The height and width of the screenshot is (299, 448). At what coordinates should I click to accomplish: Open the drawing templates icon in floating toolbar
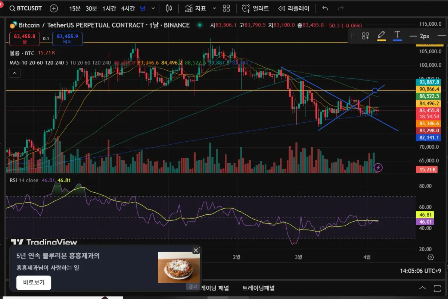pyautogui.click(x=365, y=36)
